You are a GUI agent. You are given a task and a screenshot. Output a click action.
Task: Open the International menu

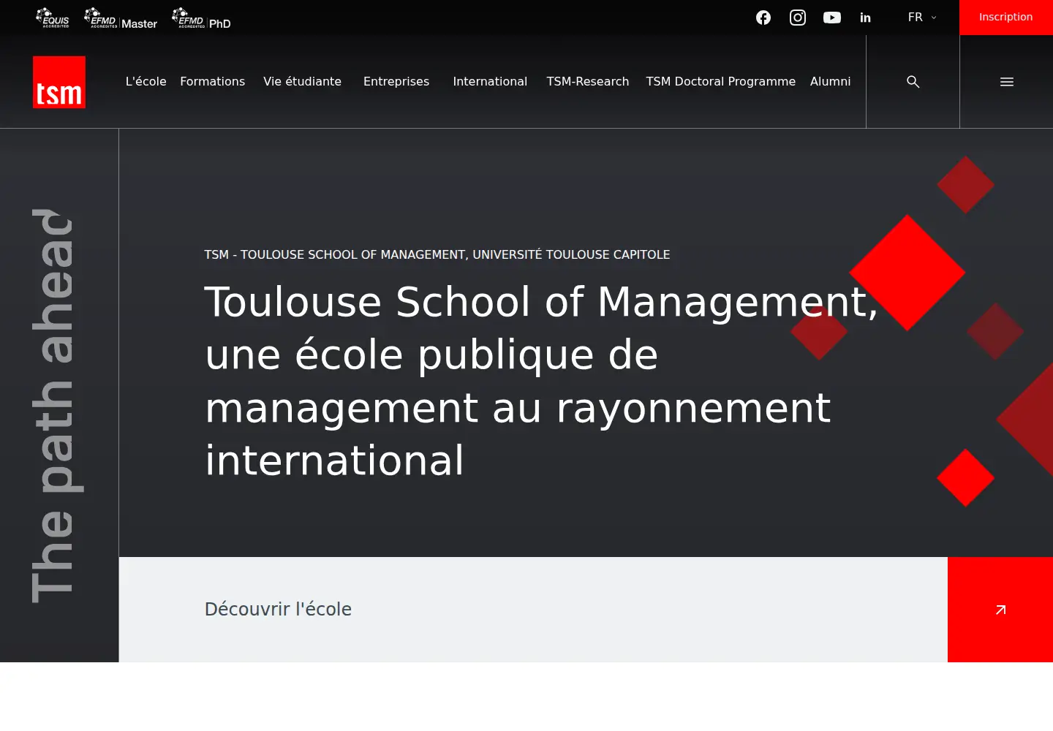[490, 81]
